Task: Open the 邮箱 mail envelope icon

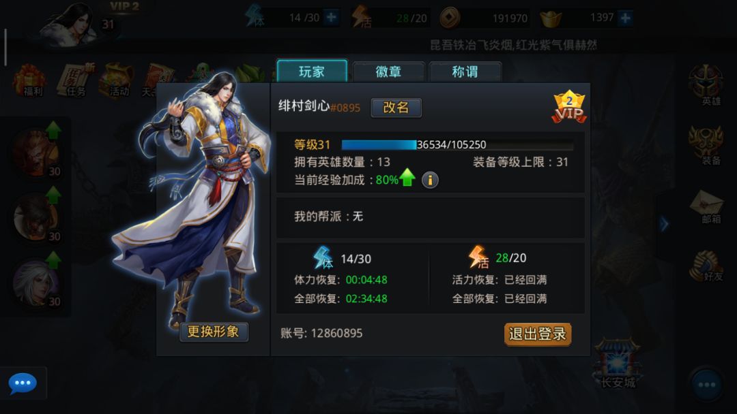Action: pos(707,206)
